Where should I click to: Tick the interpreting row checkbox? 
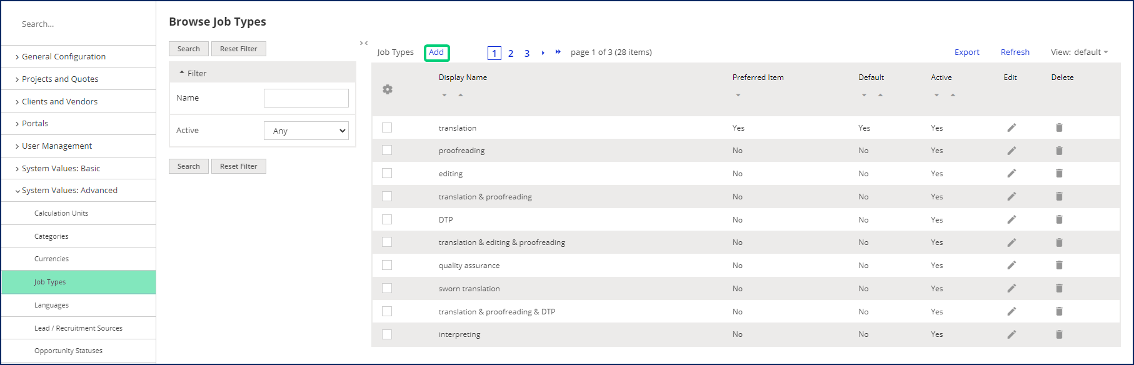pos(387,334)
